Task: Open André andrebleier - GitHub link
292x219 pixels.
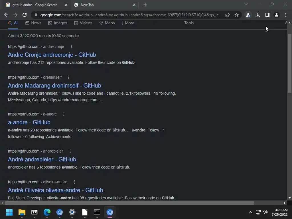Action: [x=42, y=159]
